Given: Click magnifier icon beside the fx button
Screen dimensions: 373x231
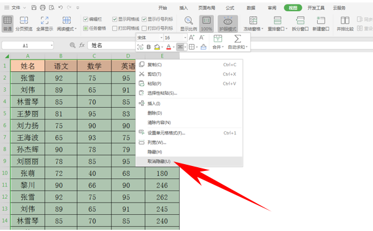Looking at the screenshot, I should click(72, 45).
